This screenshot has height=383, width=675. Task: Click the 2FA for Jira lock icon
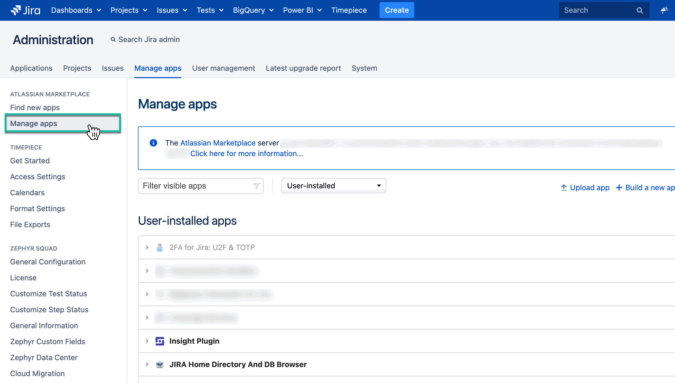point(160,247)
